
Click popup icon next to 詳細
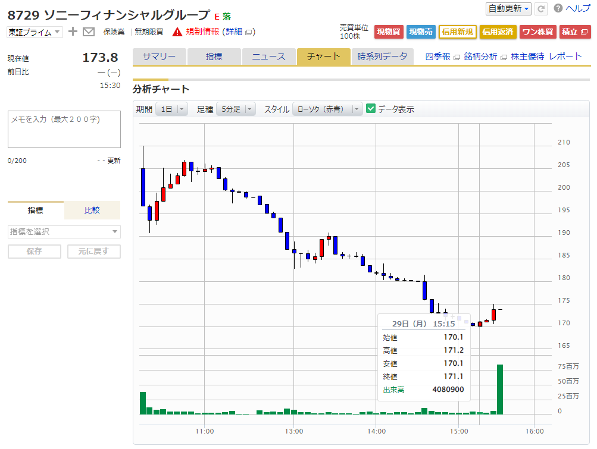click(249, 32)
